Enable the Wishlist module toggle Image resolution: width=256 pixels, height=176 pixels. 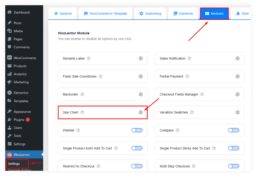[137, 130]
